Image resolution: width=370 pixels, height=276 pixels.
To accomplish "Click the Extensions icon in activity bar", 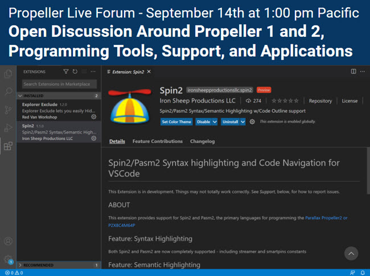I will [x=8, y=146].
